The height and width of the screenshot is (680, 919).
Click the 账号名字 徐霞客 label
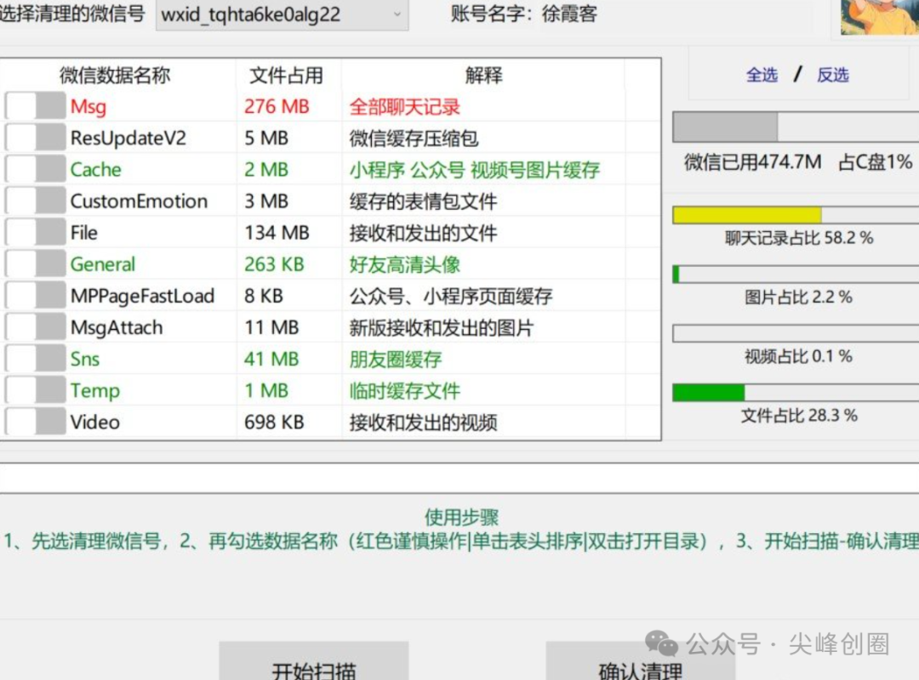pos(523,14)
